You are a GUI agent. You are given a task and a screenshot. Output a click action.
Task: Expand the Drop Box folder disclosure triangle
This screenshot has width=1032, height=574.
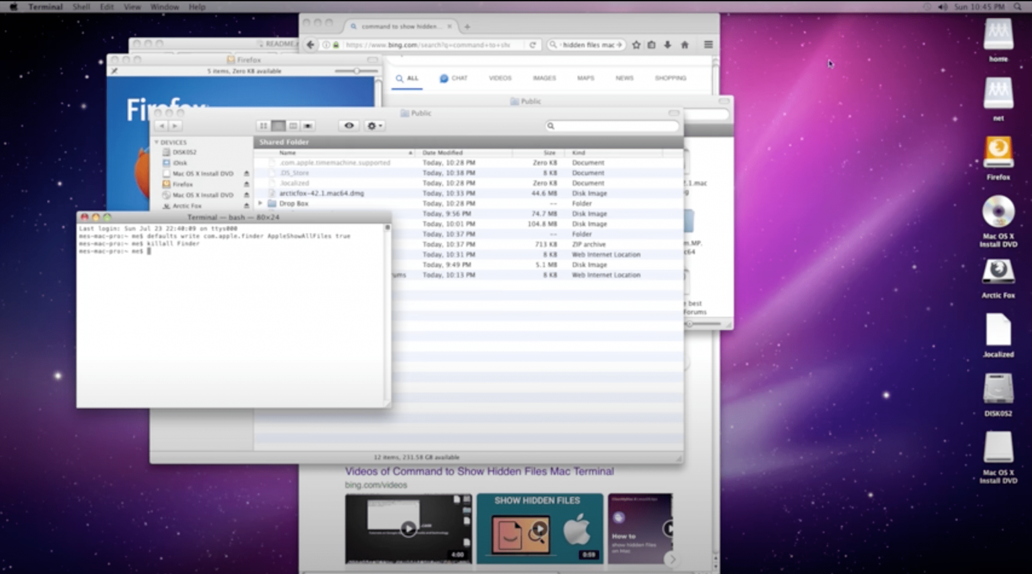[x=261, y=203]
